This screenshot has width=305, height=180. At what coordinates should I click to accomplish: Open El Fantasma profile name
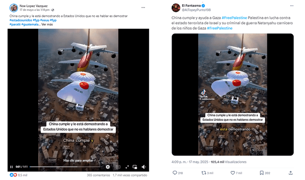tap(191, 6)
